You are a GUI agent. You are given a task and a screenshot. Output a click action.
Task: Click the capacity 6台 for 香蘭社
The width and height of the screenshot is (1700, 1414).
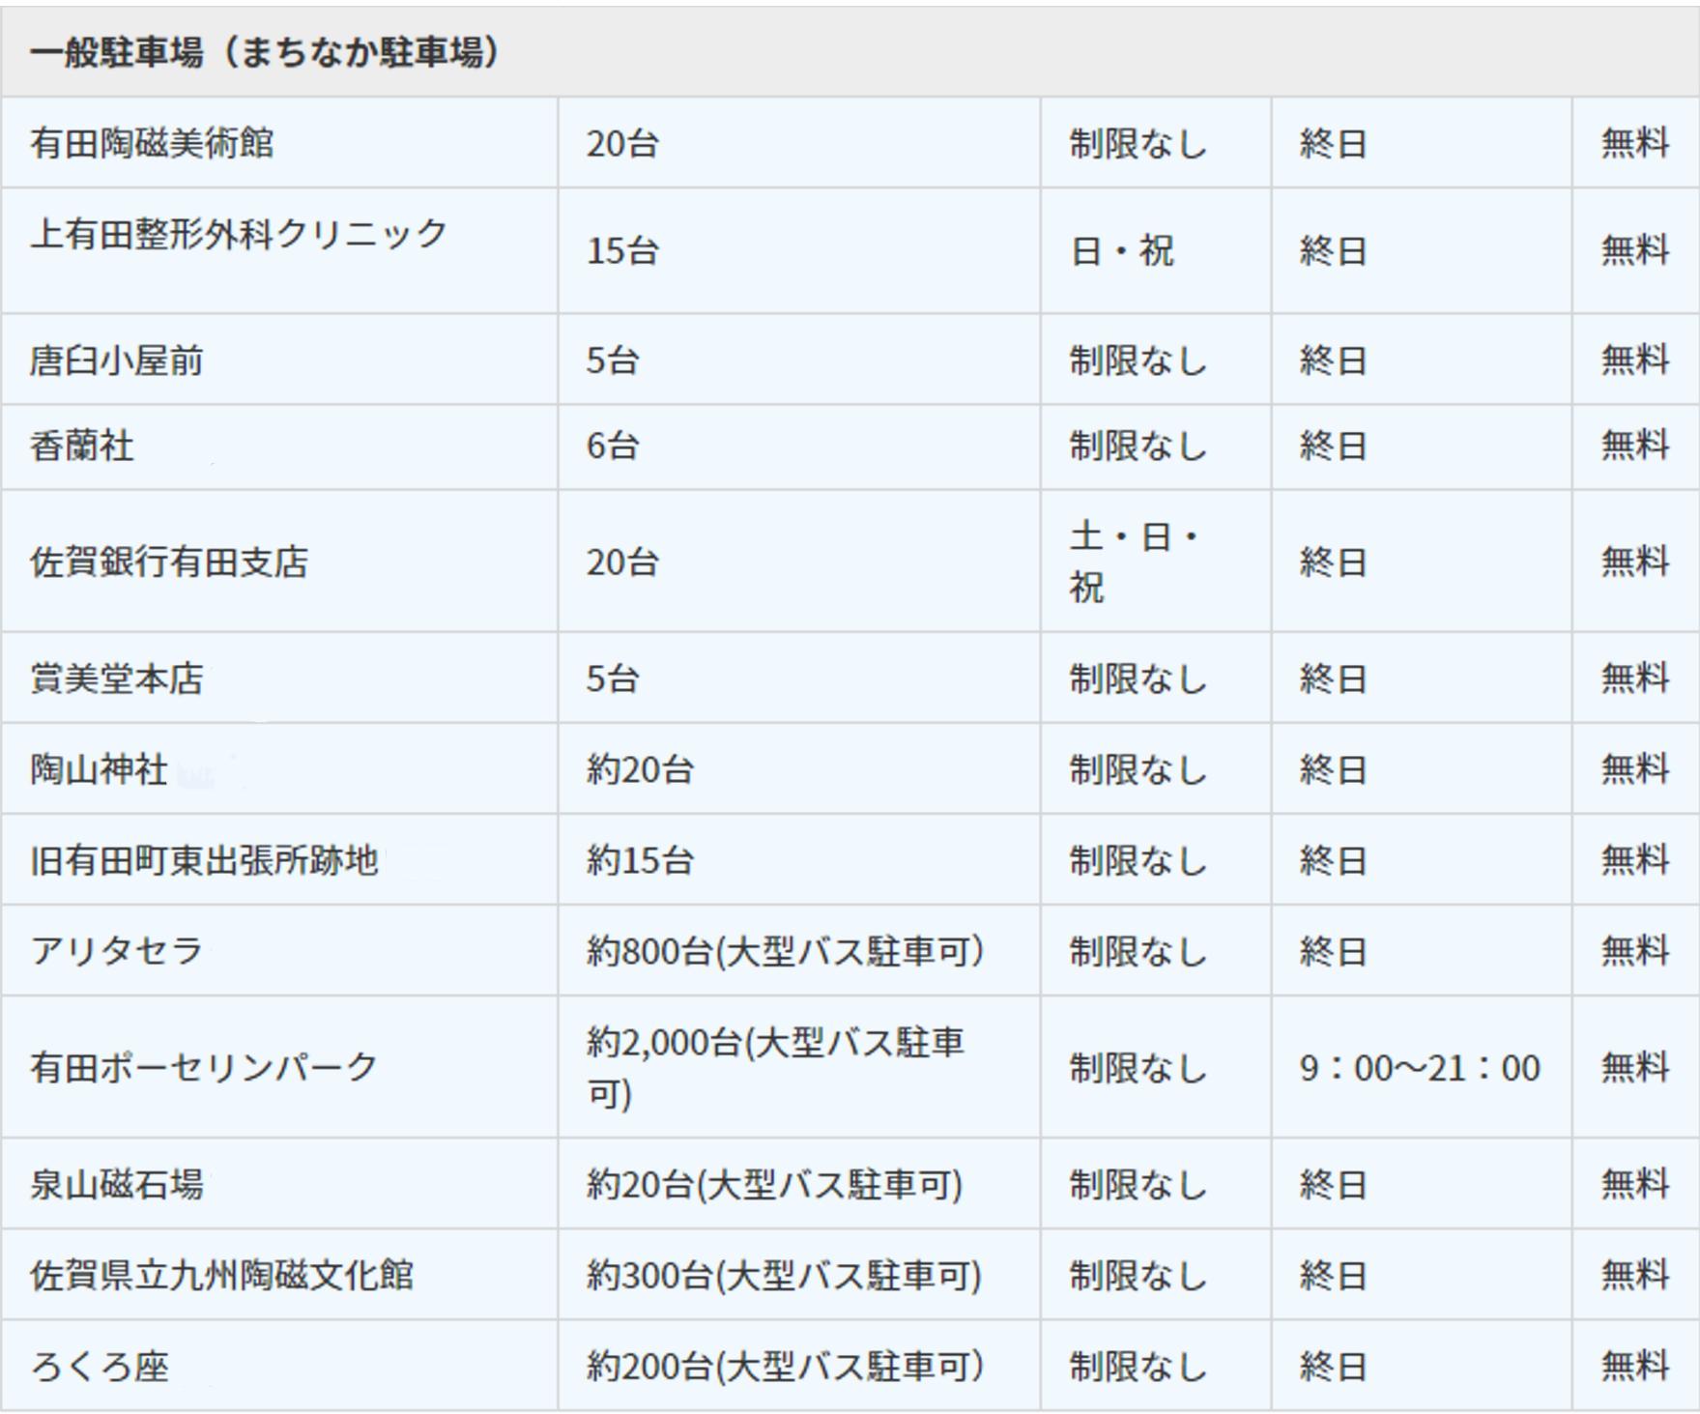tap(613, 446)
